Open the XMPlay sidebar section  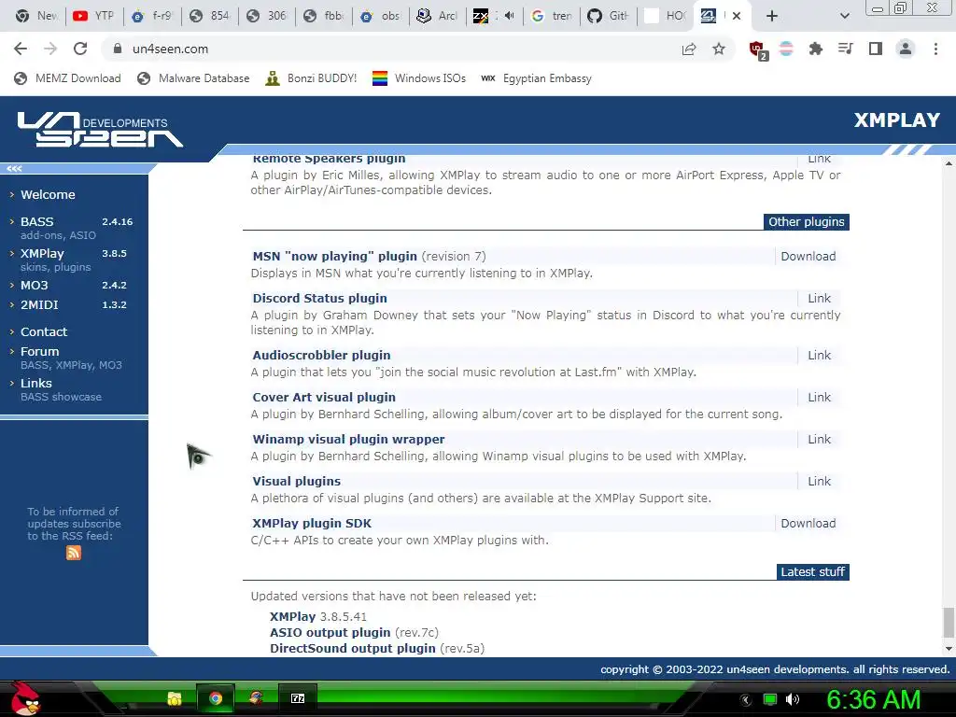point(42,253)
